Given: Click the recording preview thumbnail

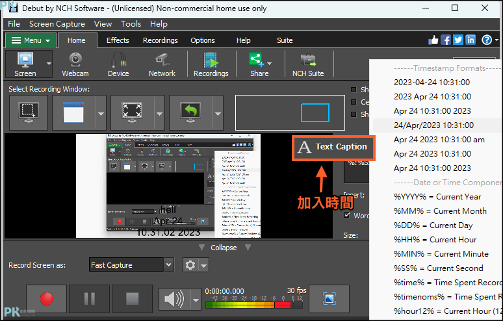Looking at the screenshot, I should click(168, 186).
